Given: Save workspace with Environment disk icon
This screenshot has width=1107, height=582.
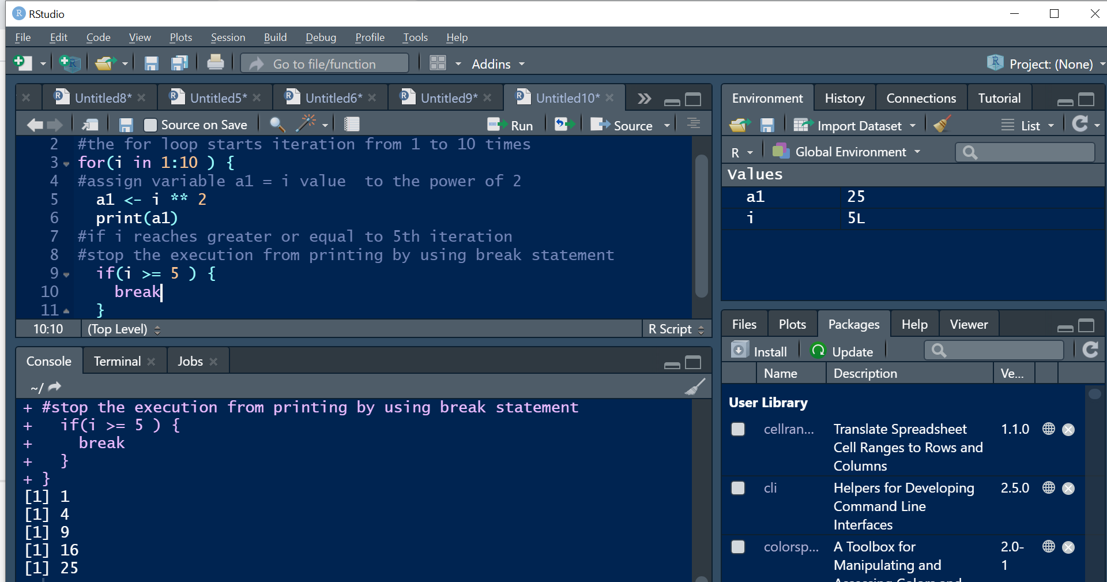Looking at the screenshot, I should pos(767,125).
